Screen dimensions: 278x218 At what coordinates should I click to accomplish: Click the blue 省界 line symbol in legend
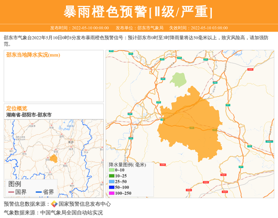coord(38,192)
